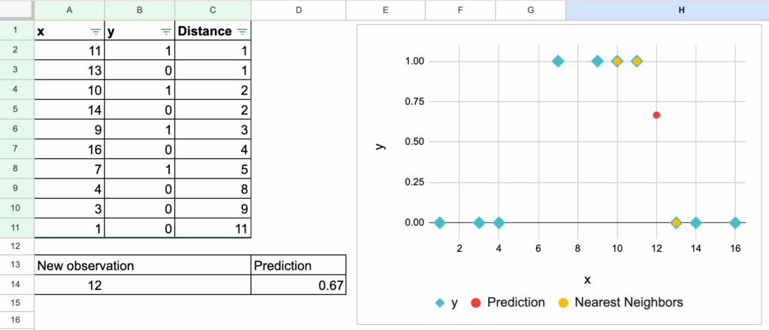Click the diamond data point at x=9

point(598,61)
